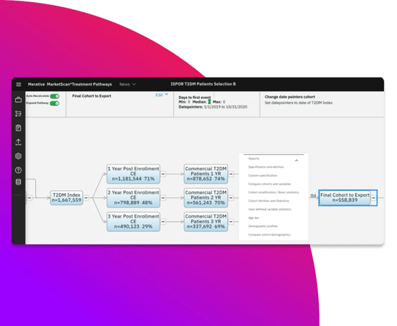Select the 3 Year Post Enrollment CE node

pos(134,222)
